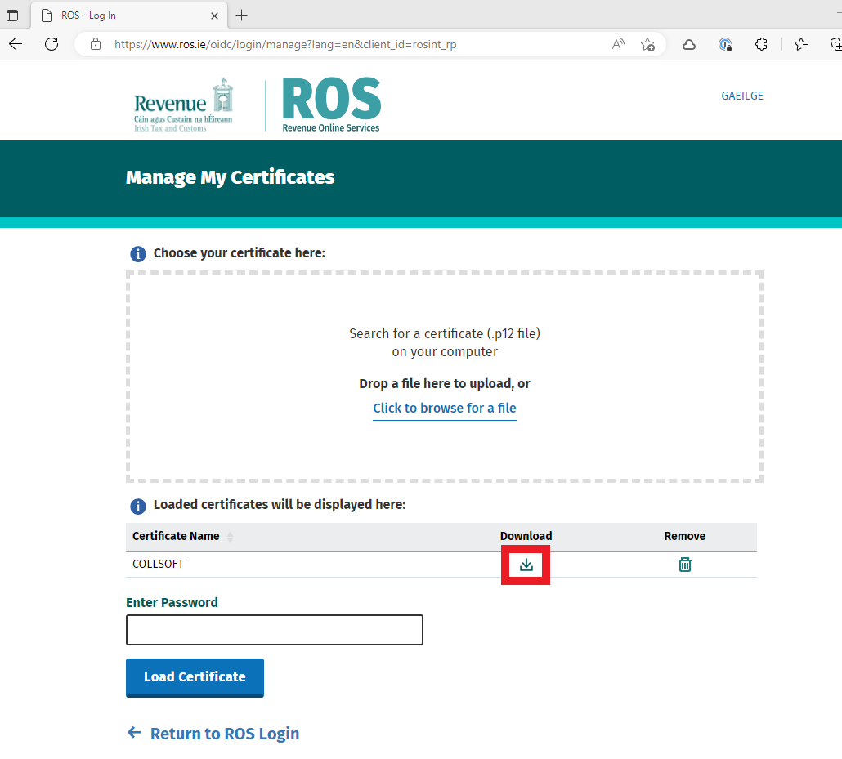
Task: Activate the read aloud icon in address bar
Action: point(618,44)
